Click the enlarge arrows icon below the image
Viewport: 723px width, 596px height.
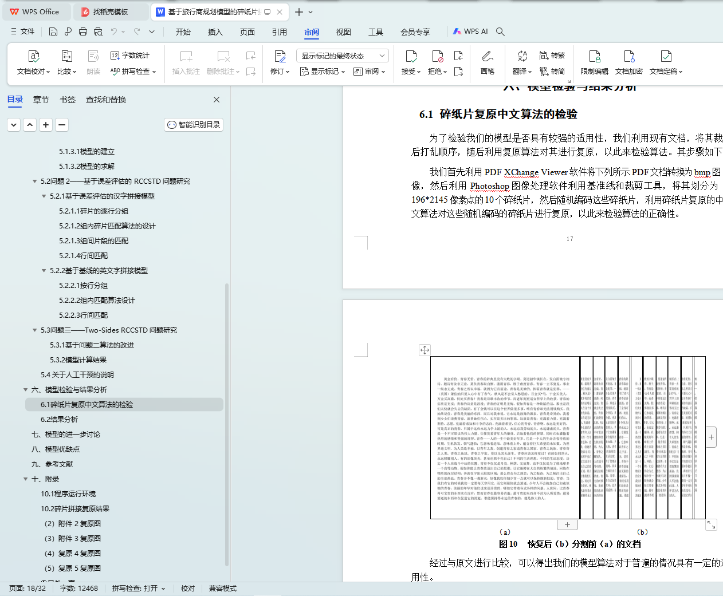tap(711, 524)
